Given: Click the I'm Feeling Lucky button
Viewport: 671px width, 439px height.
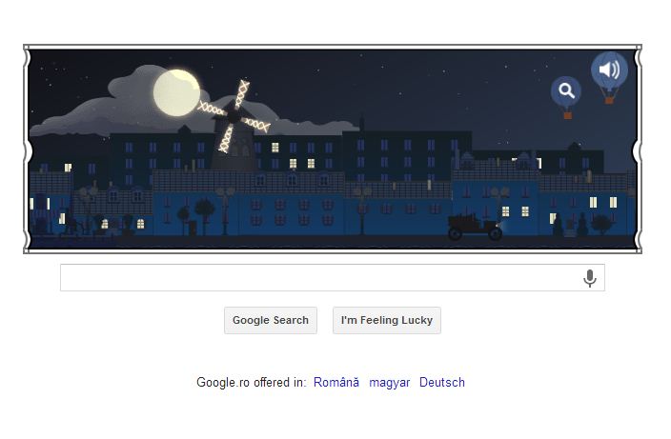Looking at the screenshot, I should click(387, 320).
